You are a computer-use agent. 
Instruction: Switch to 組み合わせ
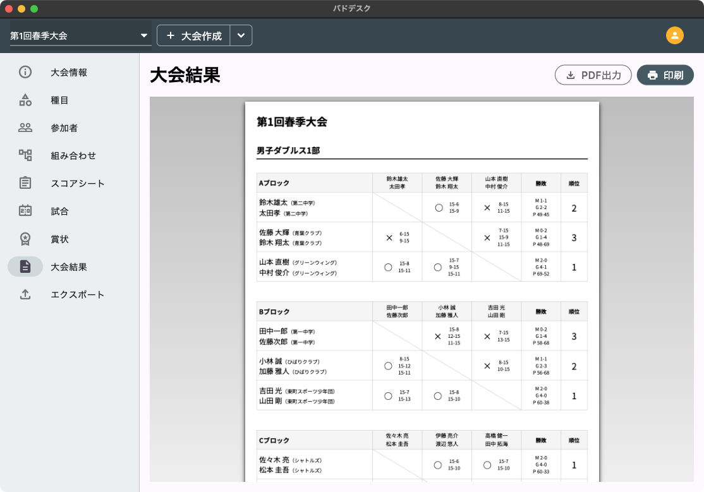[73, 156]
